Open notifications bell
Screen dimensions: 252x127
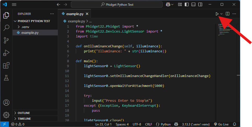click(235, 124)
